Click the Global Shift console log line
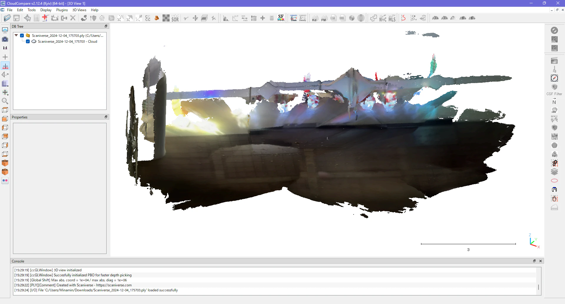 click(71, 280)
